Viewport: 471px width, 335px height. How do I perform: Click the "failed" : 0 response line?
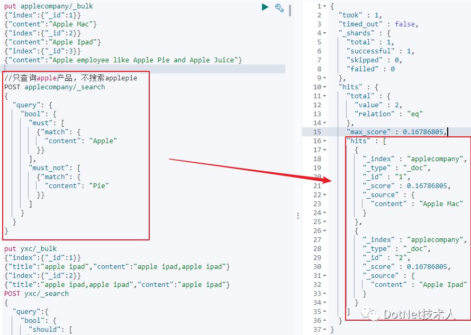click(370, 69)
